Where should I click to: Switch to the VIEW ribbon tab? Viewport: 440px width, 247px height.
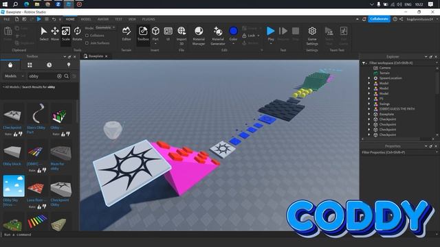click(132, 19)
